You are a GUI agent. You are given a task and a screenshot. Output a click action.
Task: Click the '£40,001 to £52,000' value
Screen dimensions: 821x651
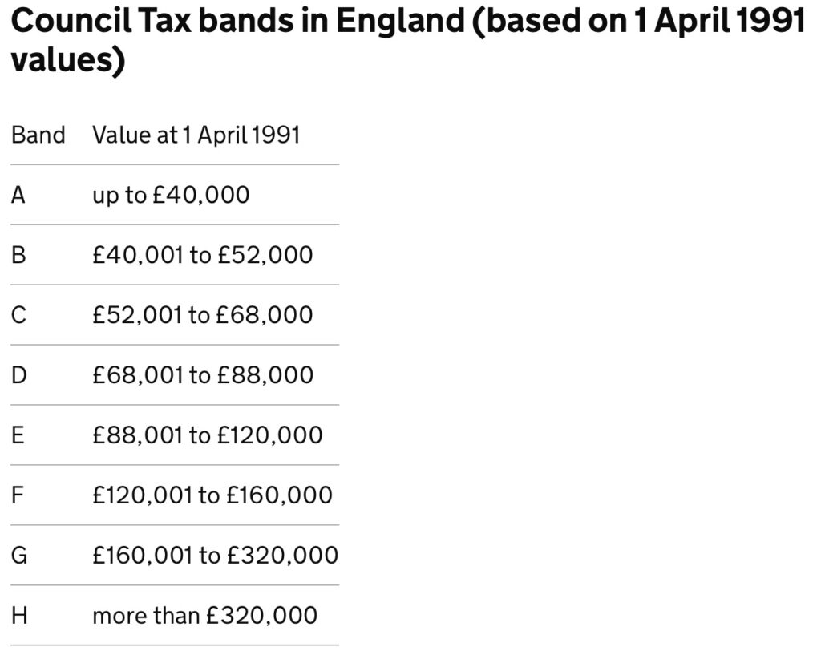pyautogui.click(x=202, y=255)
